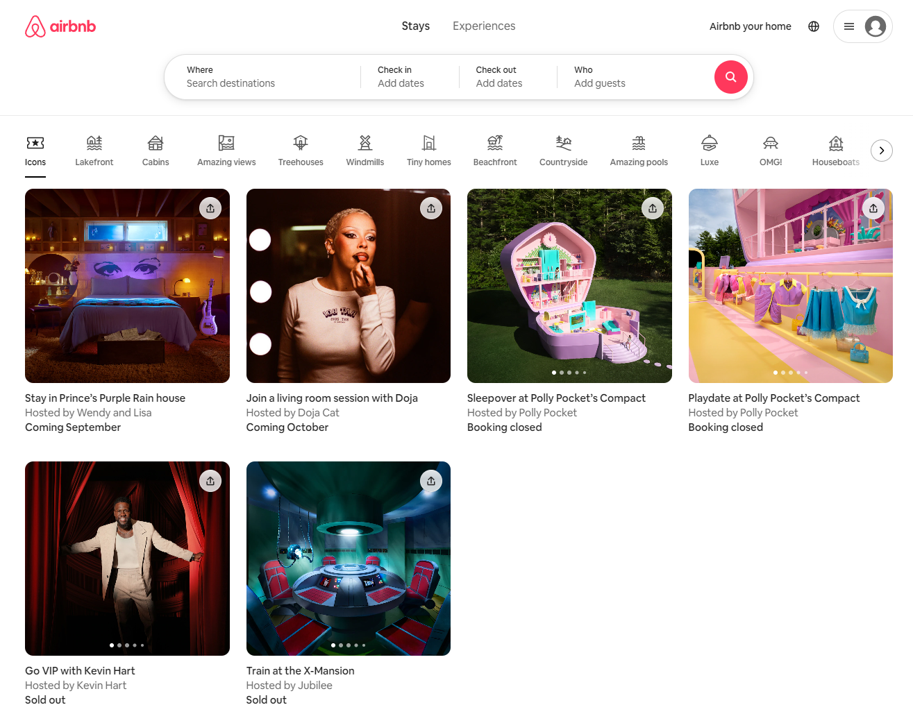913x714 pixels.
Task: Select the Treehouses category
Action: [301, 151]
